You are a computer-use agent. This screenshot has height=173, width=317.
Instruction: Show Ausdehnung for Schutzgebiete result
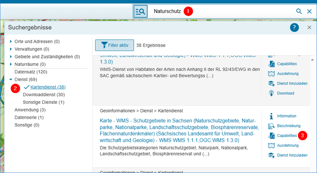283,145
